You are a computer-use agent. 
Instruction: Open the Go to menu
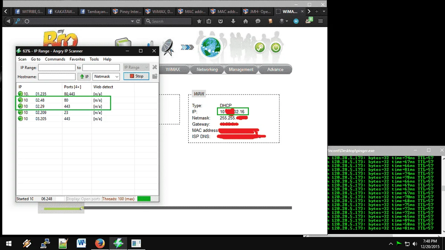coord(36,59)
